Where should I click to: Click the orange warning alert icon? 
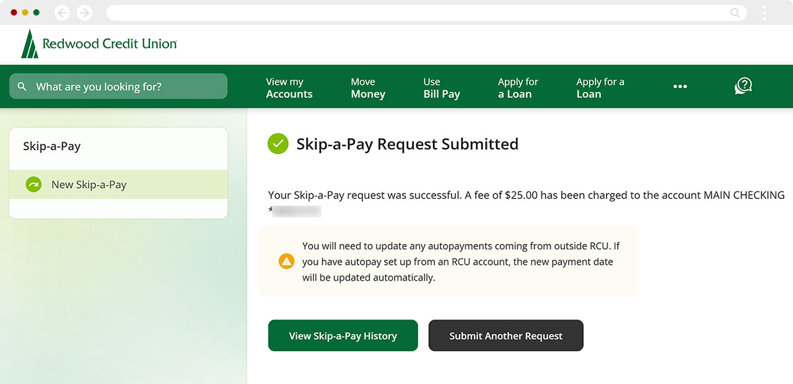(x=286, y=261)
